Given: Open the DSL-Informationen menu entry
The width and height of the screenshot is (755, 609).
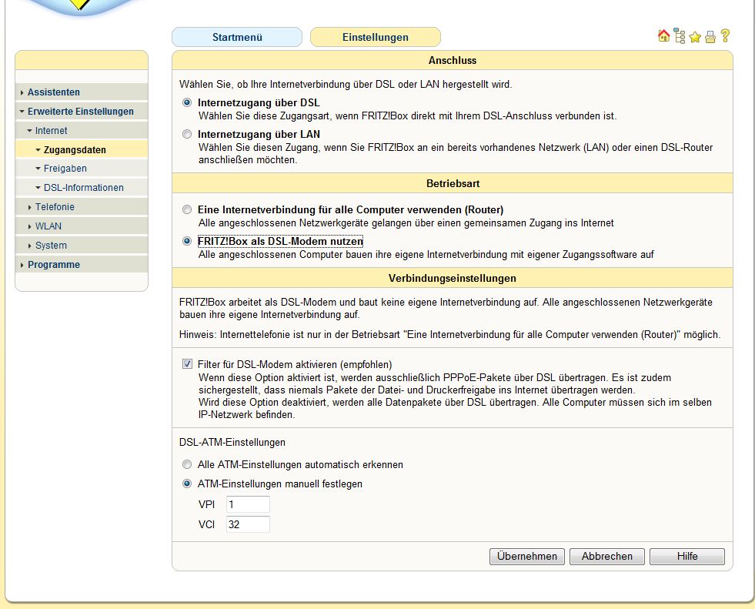Looking at the screenshot, I should point(82,188).
